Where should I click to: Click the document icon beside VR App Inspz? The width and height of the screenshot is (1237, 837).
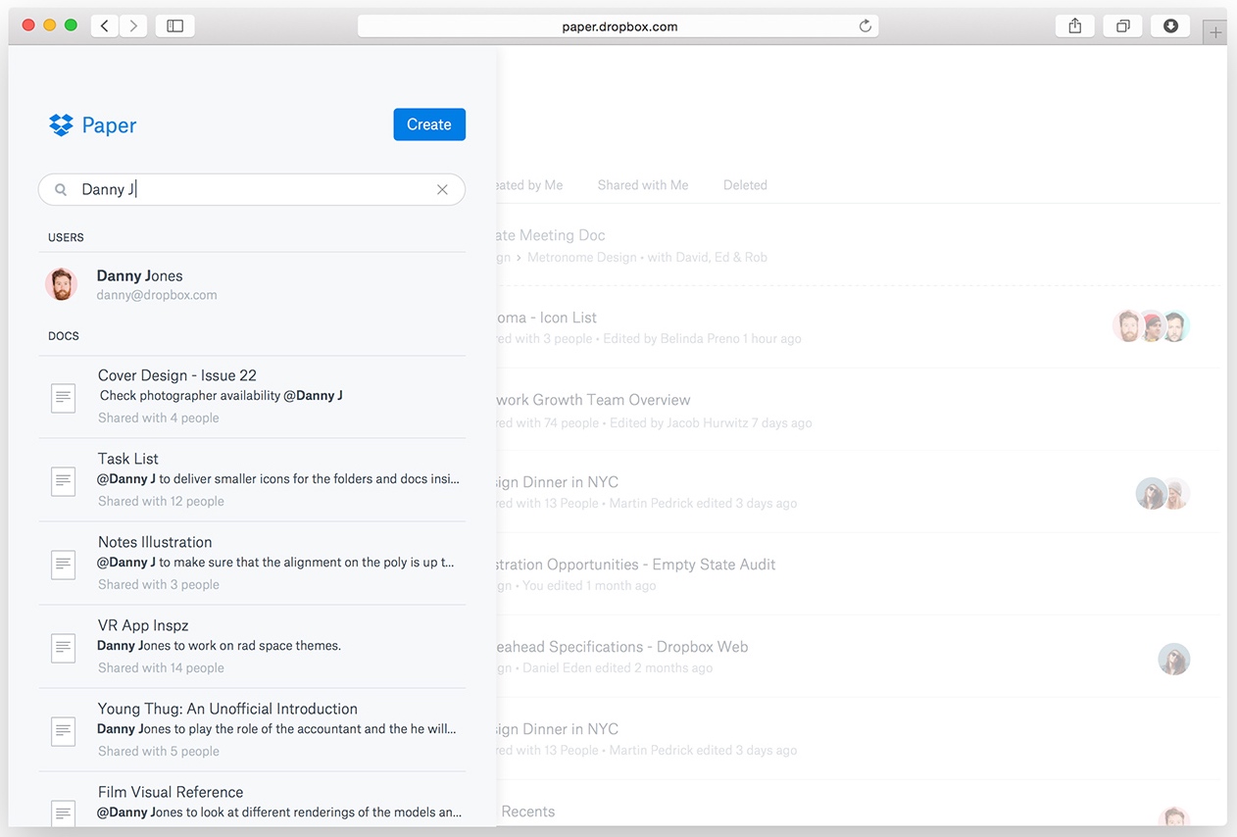[63, 648]
